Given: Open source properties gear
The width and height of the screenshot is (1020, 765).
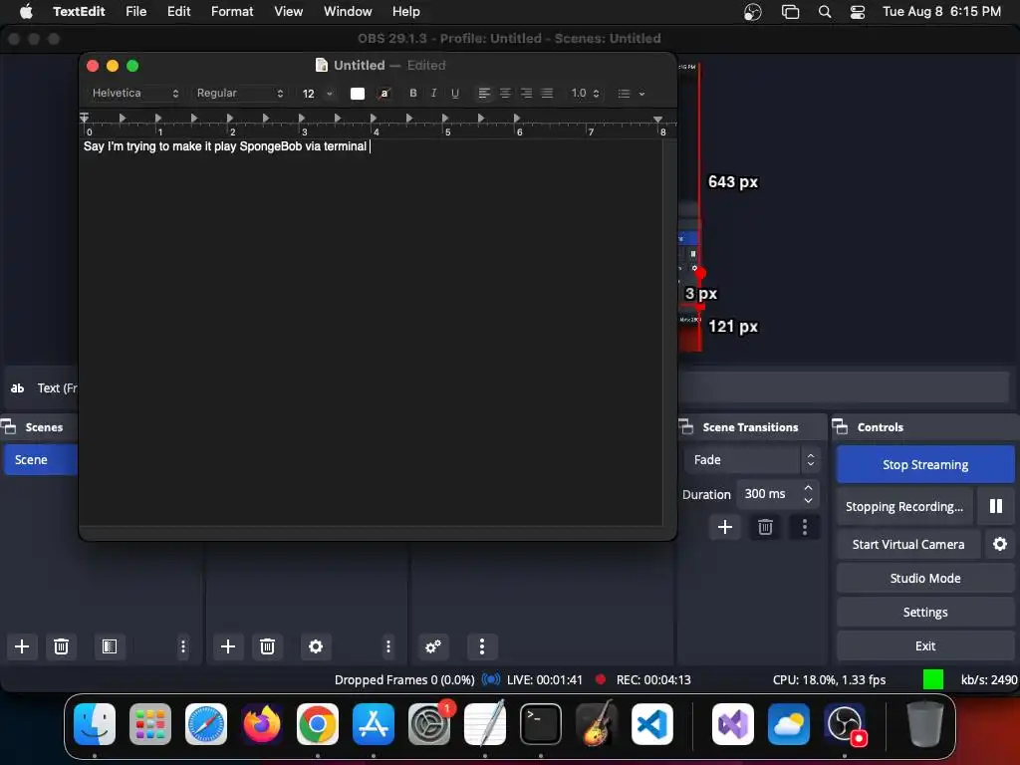Looking at the screenshot, I should 316,646.
